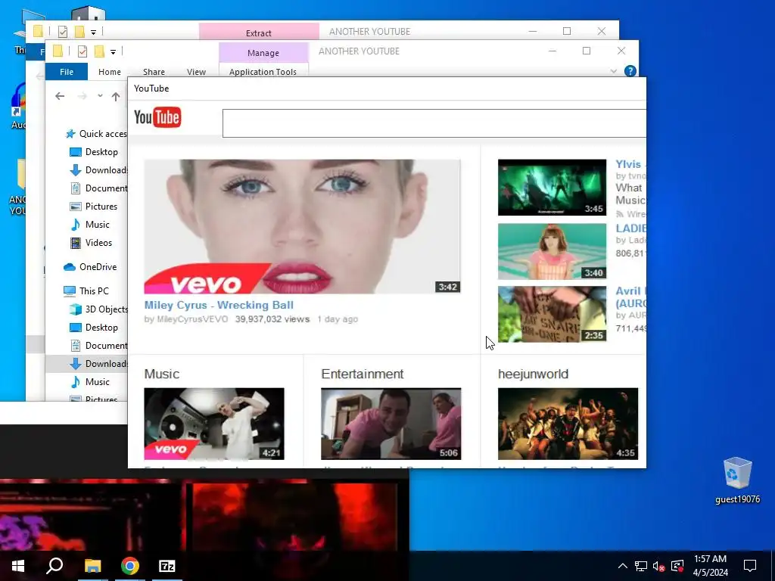Open the Ylvis video thumbnail

(x=552, y=188)
